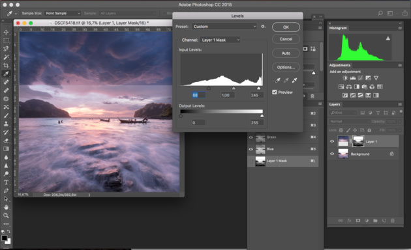Open the Channel dropdown showing Layer 1 Mask
This screenshot has height=250, width=411.
221,40
